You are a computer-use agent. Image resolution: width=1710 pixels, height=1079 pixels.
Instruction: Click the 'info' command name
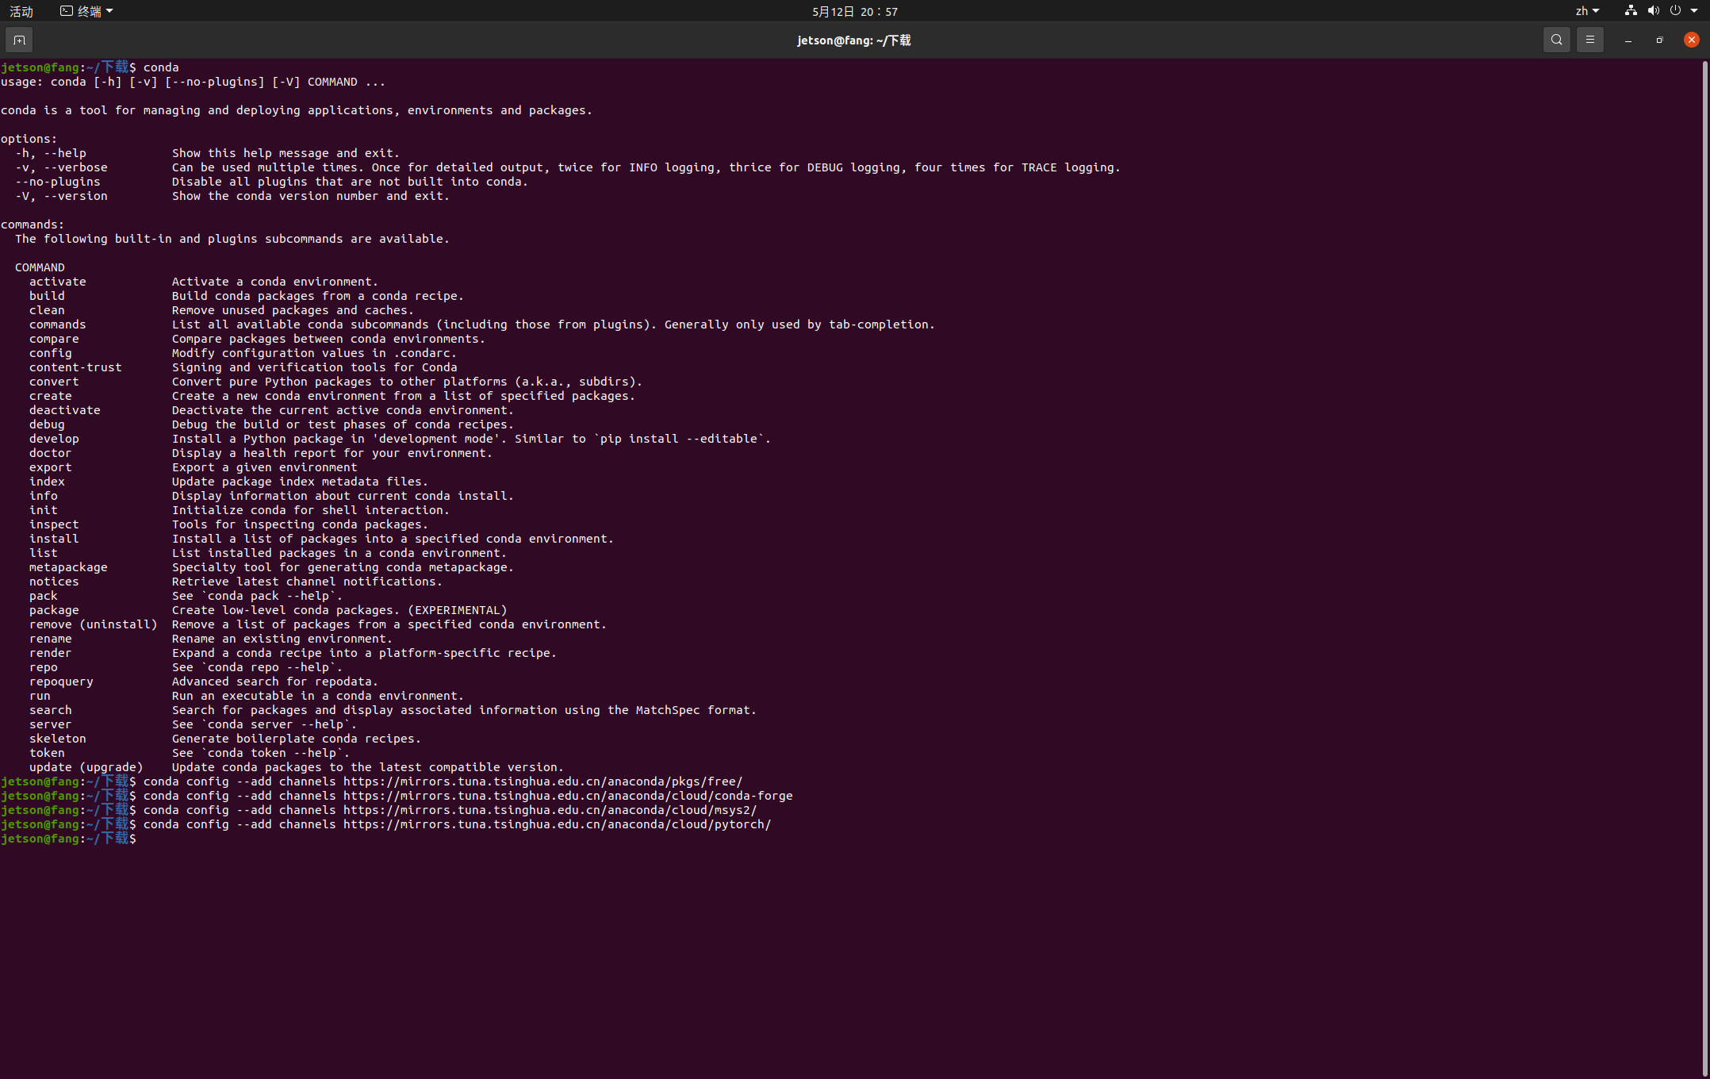(x=44, y=496)
